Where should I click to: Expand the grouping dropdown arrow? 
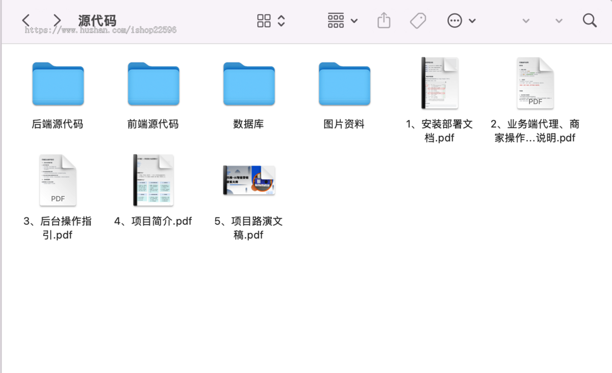[354, 21]
